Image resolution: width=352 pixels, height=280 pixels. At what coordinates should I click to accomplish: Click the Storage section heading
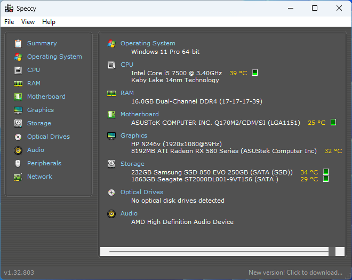[x=132, y=164]
